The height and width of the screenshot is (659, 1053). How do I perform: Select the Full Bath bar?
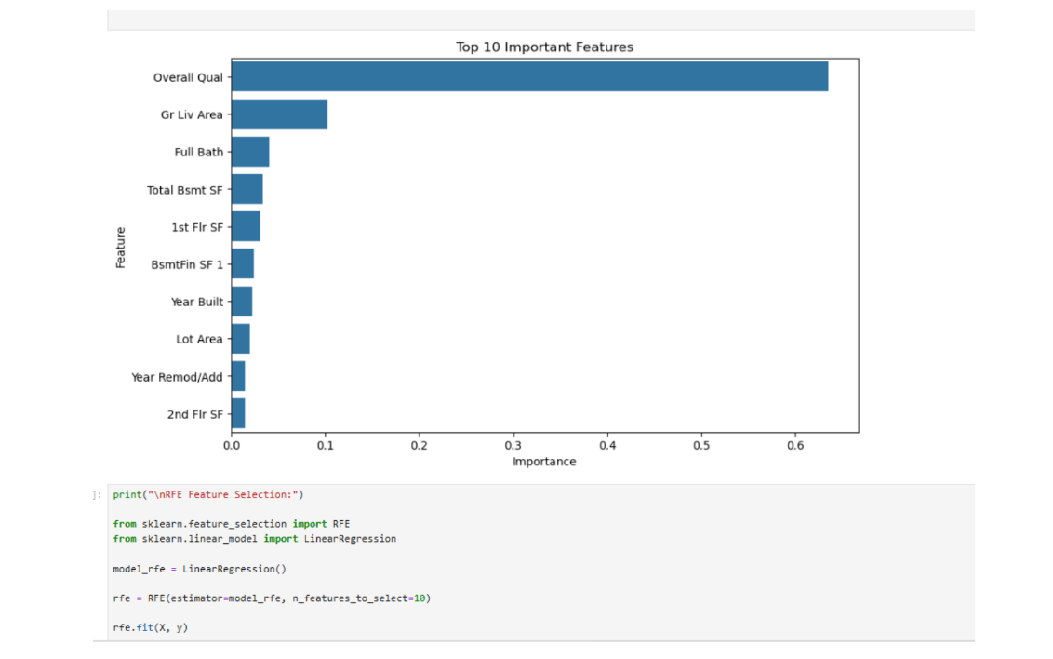250,152
